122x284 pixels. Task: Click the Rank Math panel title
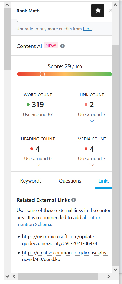pos(28,11)
